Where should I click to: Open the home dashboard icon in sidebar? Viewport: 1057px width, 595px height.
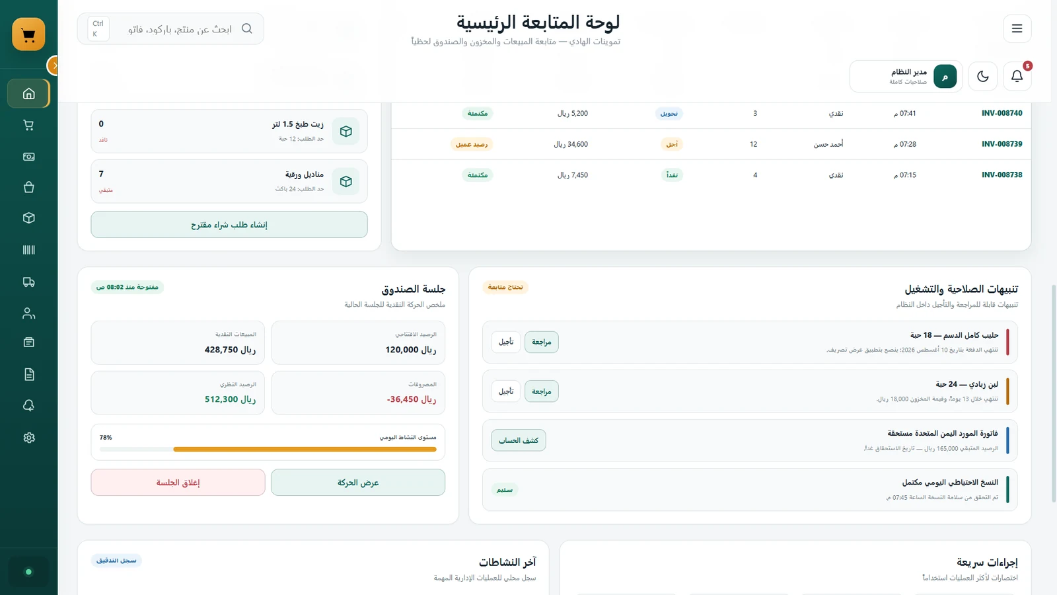28,94
